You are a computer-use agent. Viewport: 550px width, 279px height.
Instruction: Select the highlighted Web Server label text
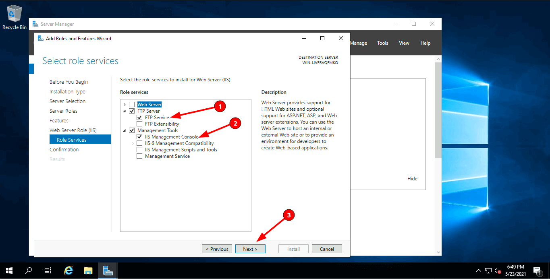click(x=149, y=105)
